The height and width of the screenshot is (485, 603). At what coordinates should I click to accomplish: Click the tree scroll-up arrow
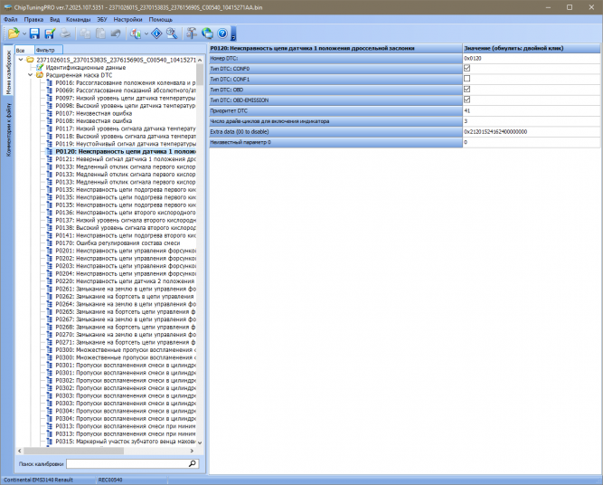pos(200,60)
